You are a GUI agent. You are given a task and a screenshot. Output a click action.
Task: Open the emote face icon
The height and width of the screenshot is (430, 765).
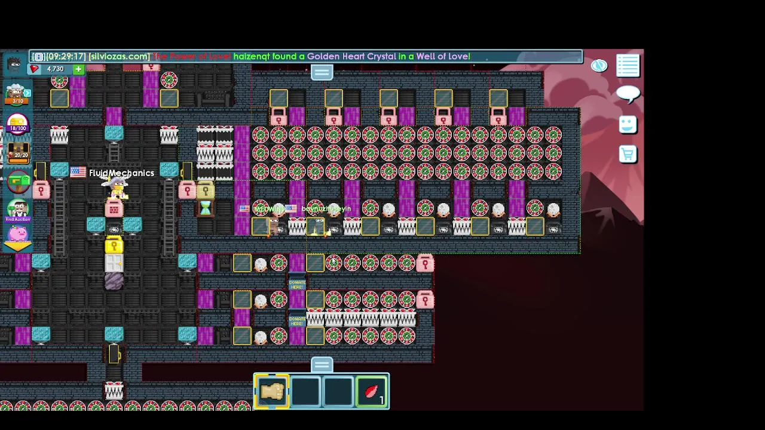coord(628,124)
